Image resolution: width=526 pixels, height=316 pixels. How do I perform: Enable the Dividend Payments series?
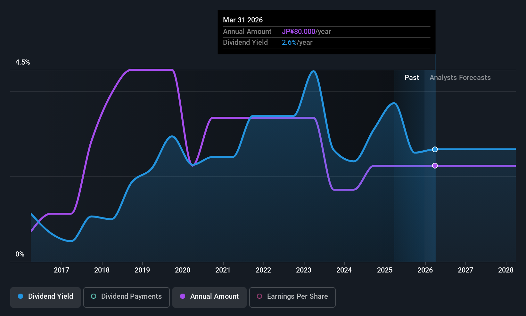click(x=127, y=297)
